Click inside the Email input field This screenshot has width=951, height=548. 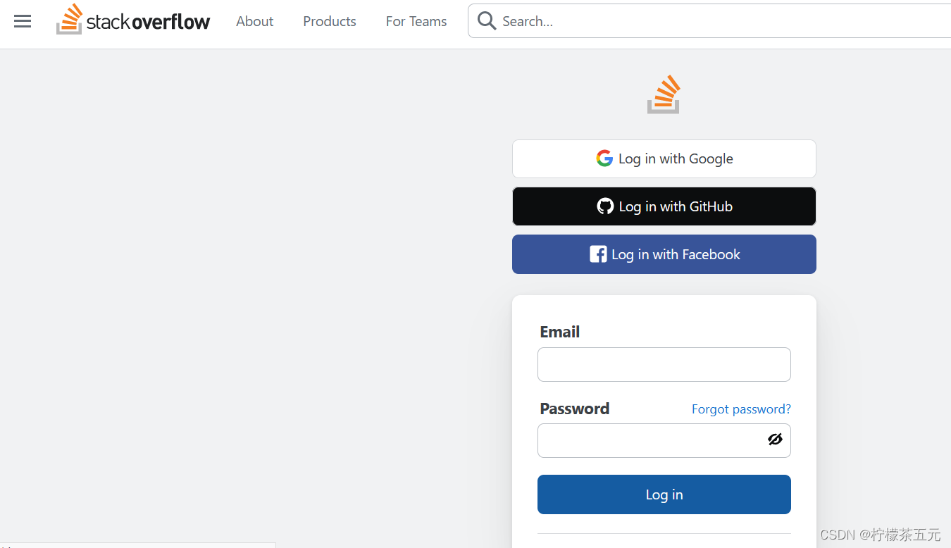pyautogui.click(x=664, y=364)
